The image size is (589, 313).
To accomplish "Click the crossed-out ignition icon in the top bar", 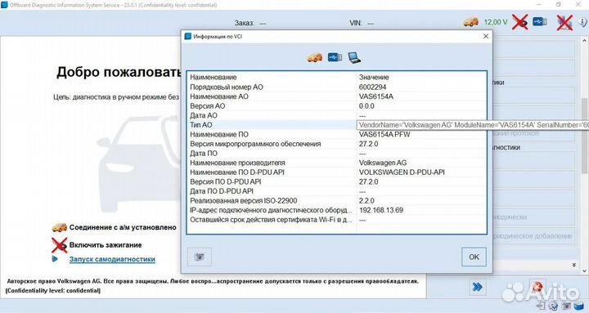I will 520,22.
